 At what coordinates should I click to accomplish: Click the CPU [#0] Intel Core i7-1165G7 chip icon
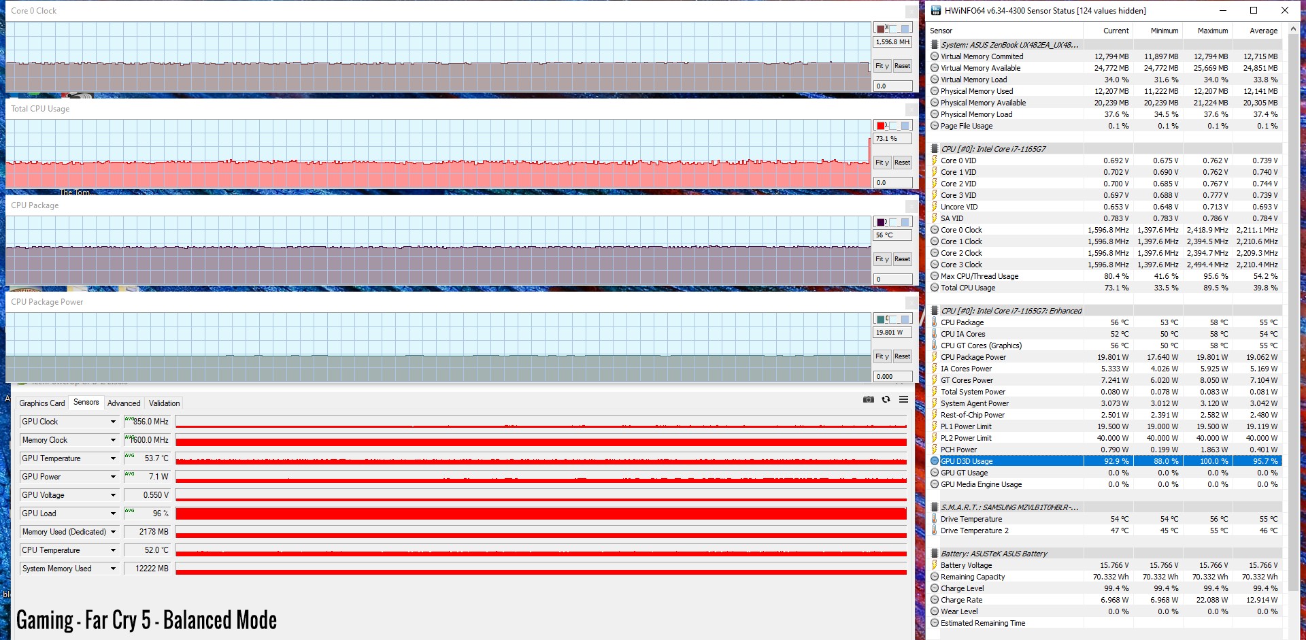pos(935,148)
